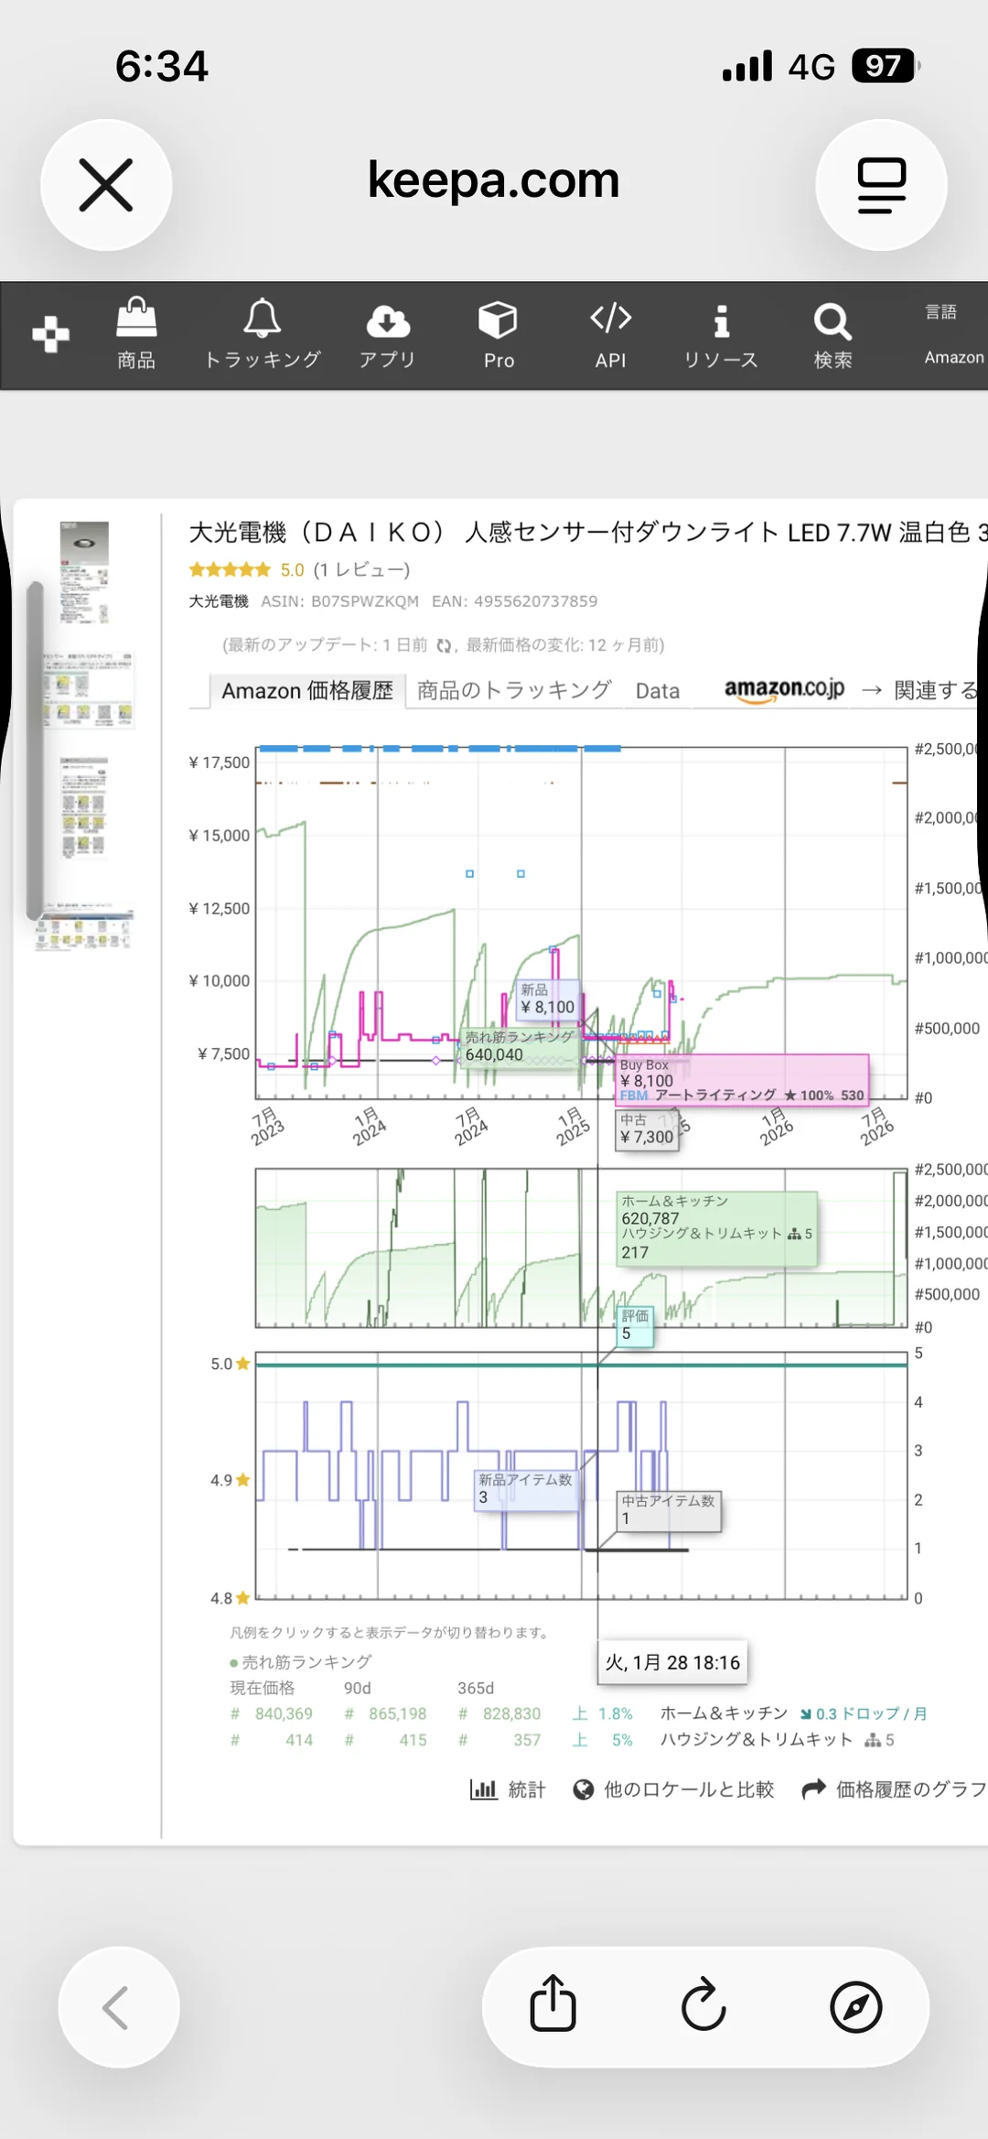The width and height of the screenshot is (988, 2139).
Task: Click the 新品 ¥ 8,100 price tooltip
Action: (547, 999)
